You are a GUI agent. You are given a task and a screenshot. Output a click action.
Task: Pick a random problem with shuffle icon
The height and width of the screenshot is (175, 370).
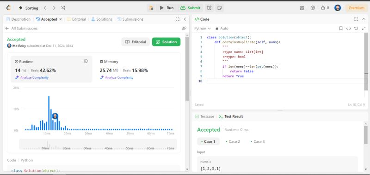click(x=63, y=8)
